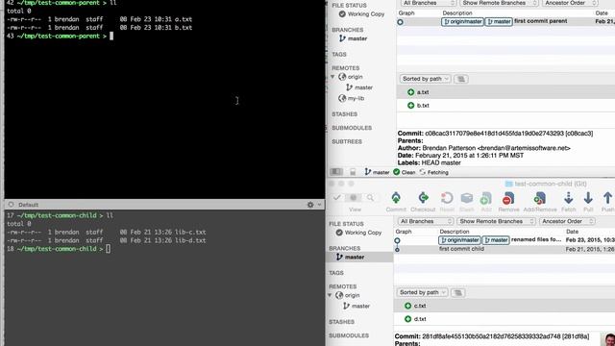615x346 pixels.
Task: Open All Branches dropdown in child window
Action: point(425,221)
